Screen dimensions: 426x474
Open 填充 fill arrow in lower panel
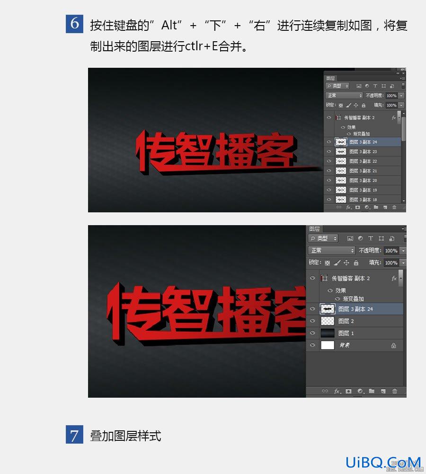[403, 263]
